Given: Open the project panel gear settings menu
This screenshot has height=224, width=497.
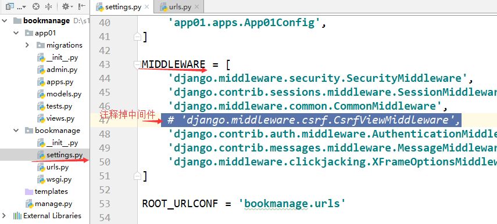Looking at the screenshot, I should click(x=67, y=6).
